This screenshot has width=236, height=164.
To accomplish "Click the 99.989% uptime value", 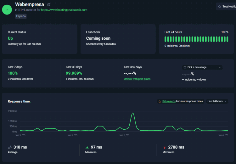I will click(x=74, y=73).
